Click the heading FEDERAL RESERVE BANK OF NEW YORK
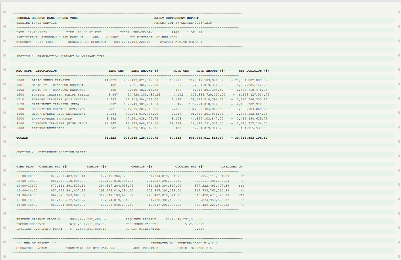This screenshot has width=401, height=260. tap(47, 18)
